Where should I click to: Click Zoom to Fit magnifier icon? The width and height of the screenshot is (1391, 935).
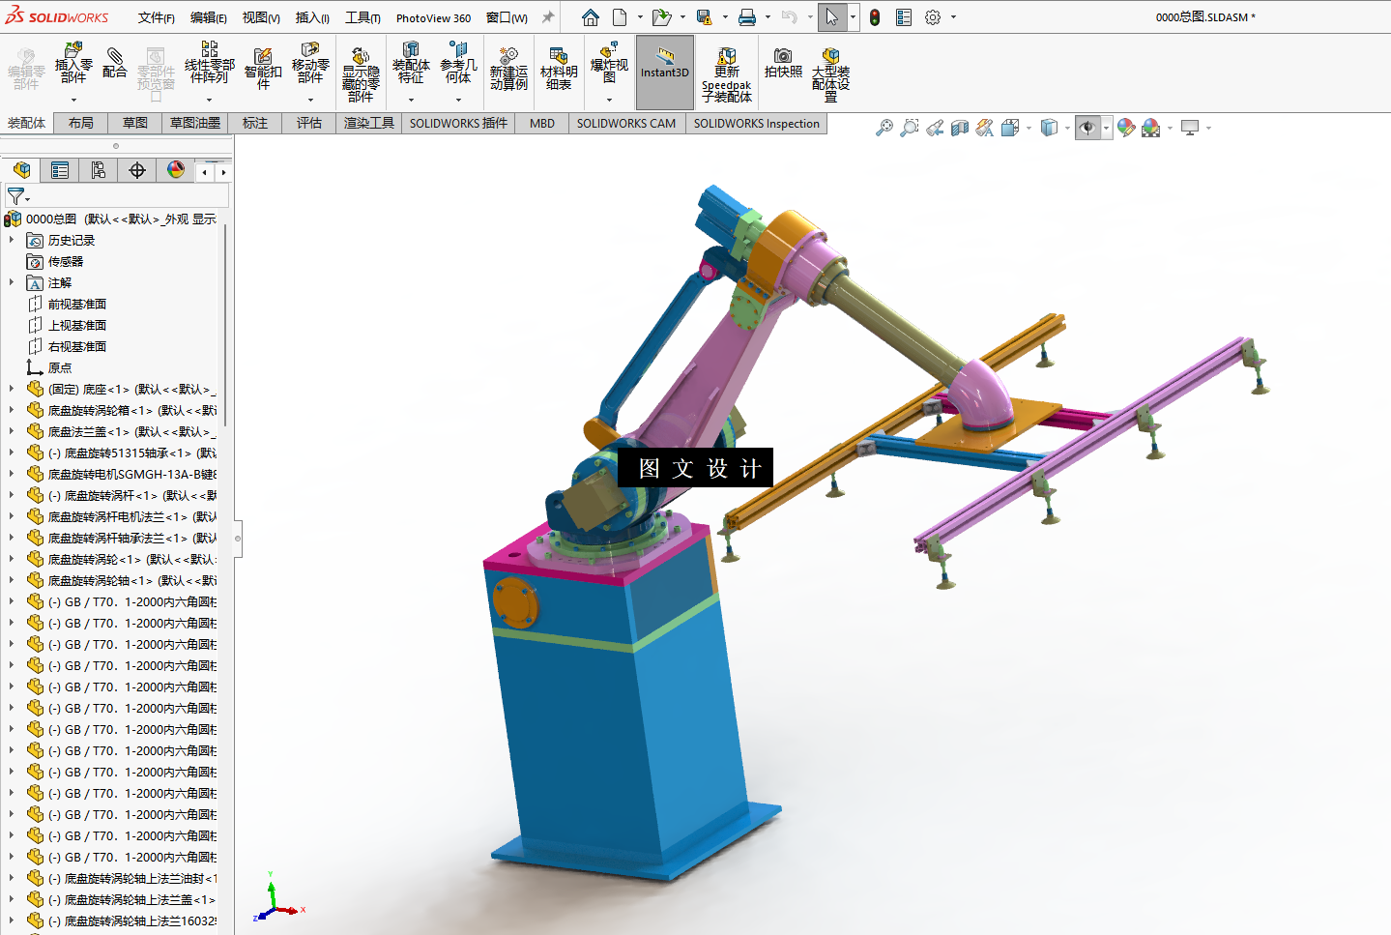click(884, 128)
